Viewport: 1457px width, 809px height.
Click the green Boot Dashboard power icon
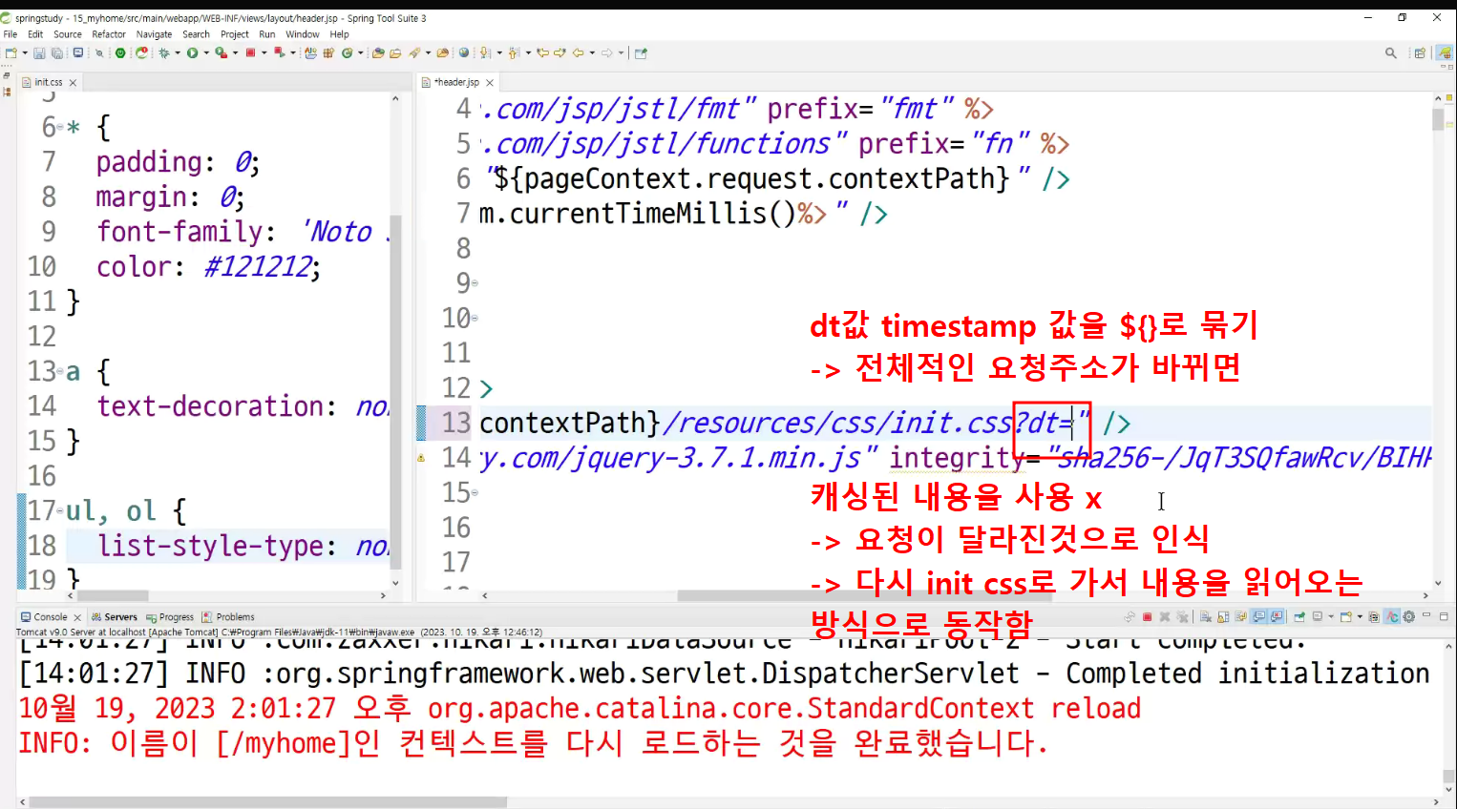point(120,52)
